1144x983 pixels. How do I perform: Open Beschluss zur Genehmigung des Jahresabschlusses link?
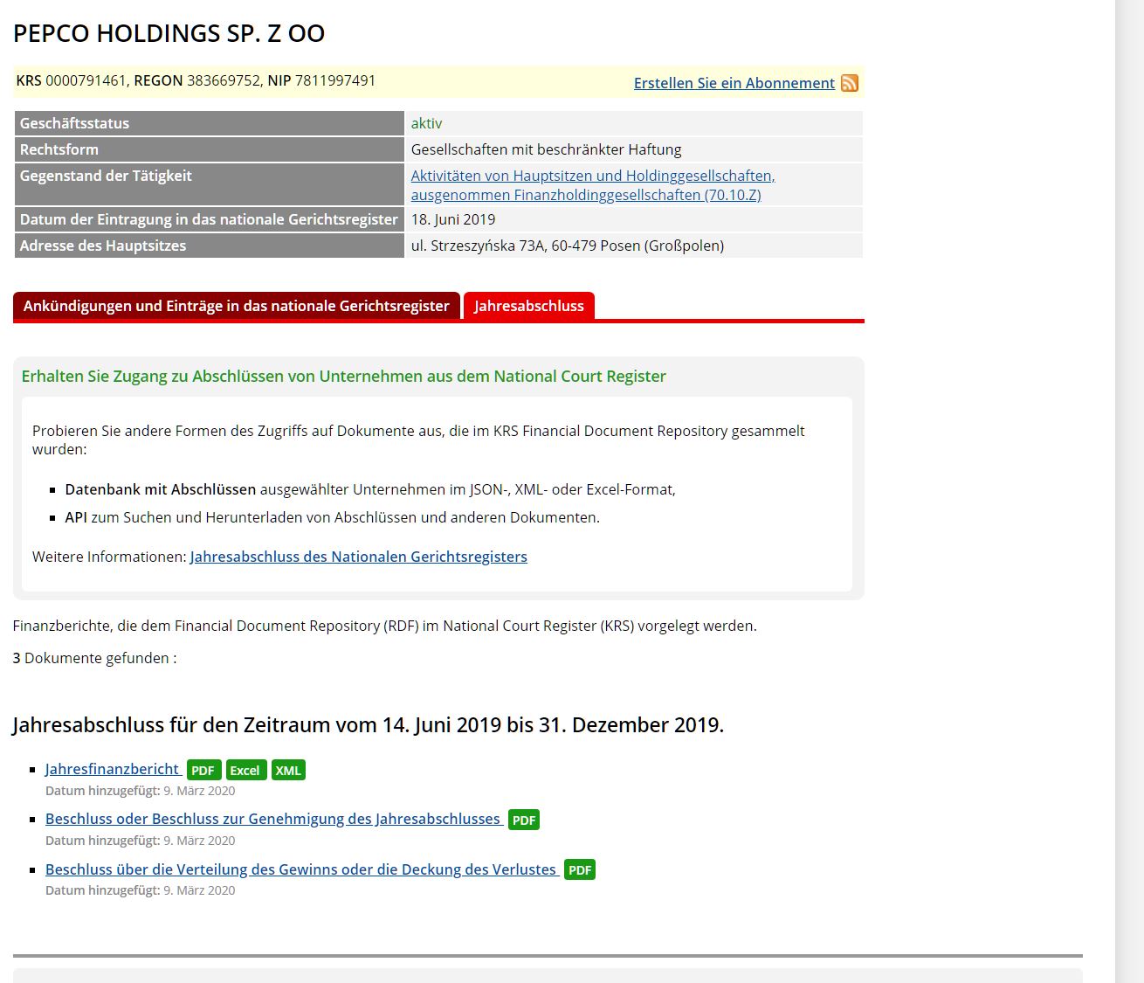273,819
